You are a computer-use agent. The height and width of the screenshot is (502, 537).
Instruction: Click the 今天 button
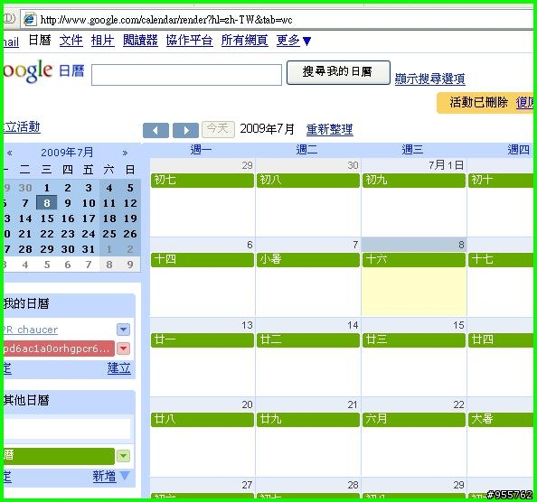point(218,130)
